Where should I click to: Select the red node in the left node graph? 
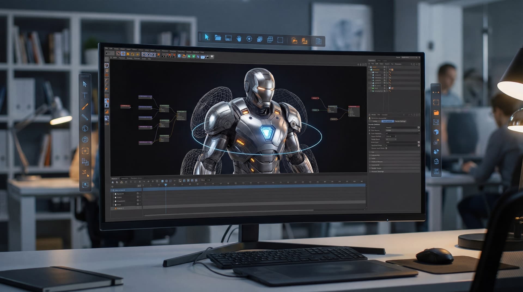[126, 106]
